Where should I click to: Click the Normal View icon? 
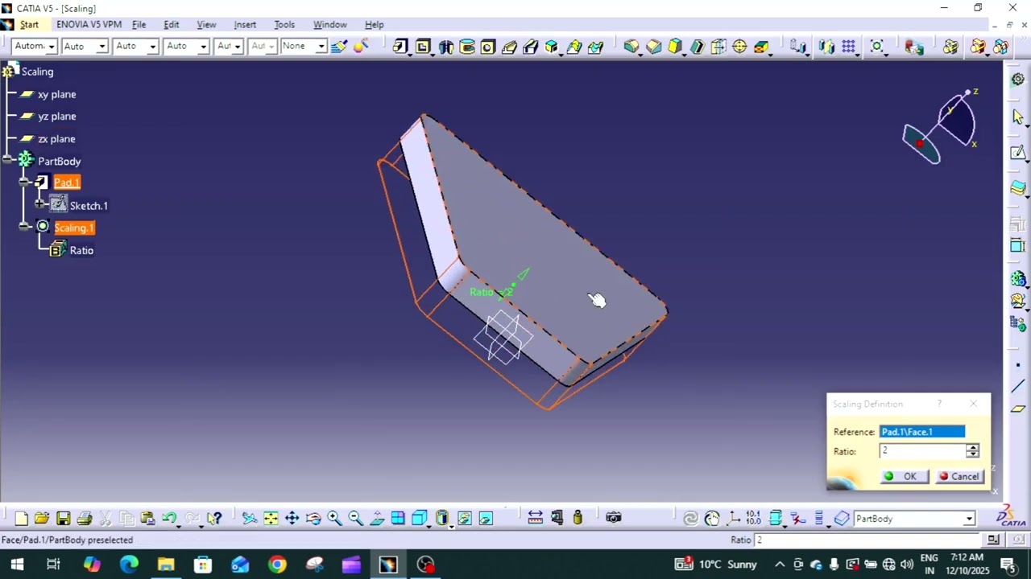pos(377,519)
